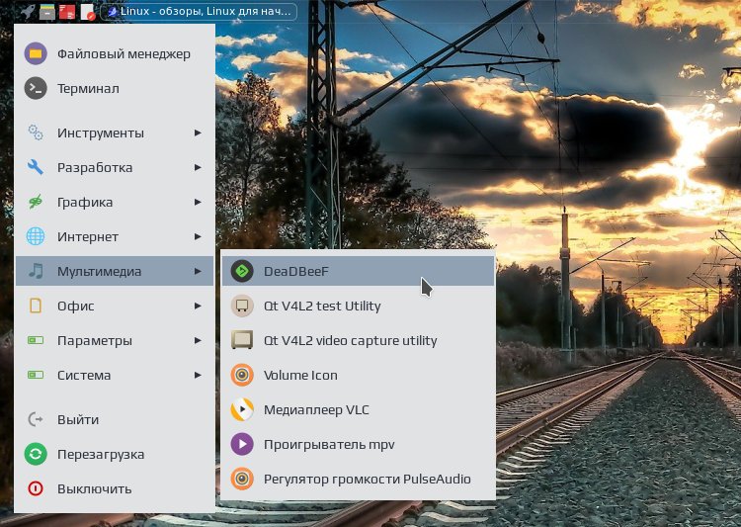This screenshot has height=527, width=741.
Task: Open Файловый менеджер from the menu
Action: click(x=115, y=53)
